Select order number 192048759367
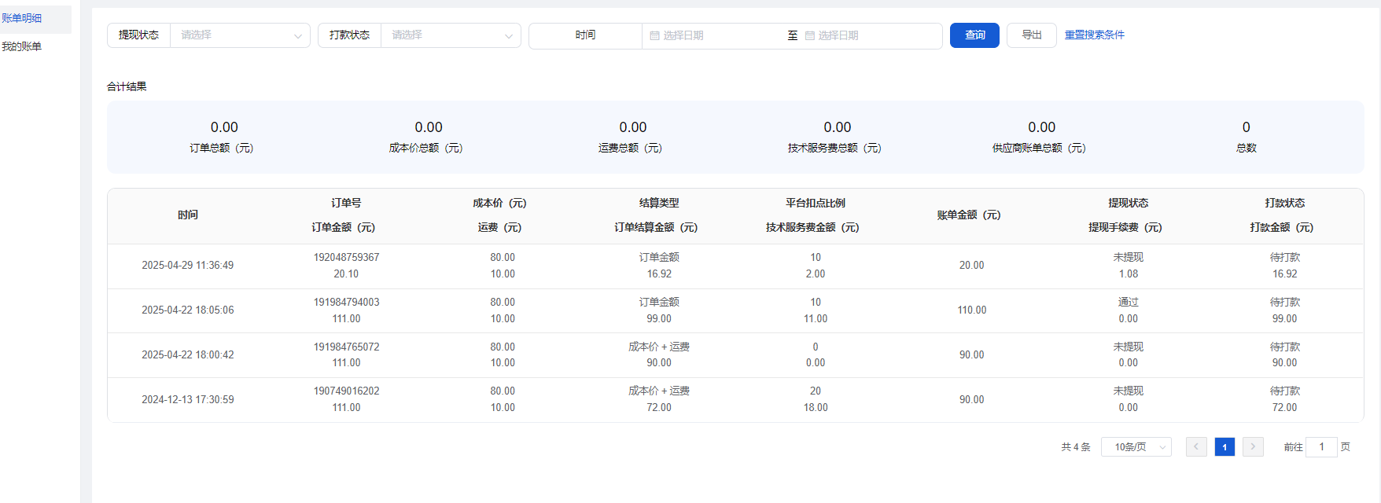 point(346,257)
